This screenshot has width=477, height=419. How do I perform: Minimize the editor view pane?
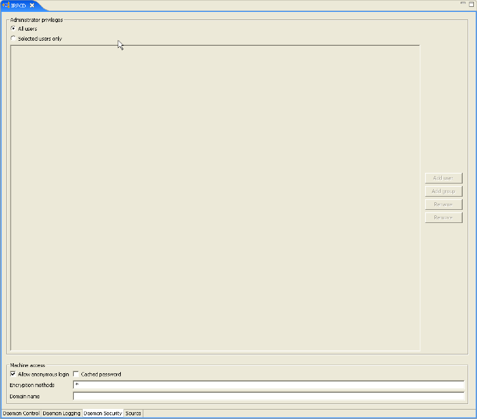click(x=463, y=4)
